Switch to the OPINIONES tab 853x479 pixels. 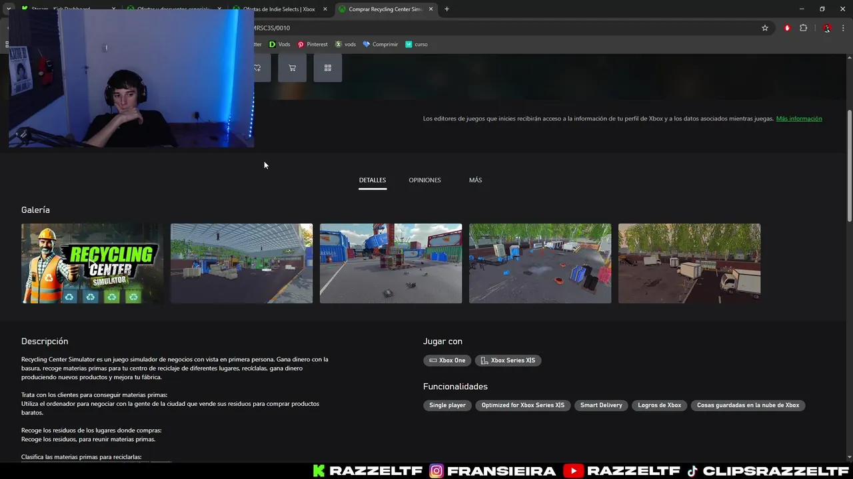425,180
